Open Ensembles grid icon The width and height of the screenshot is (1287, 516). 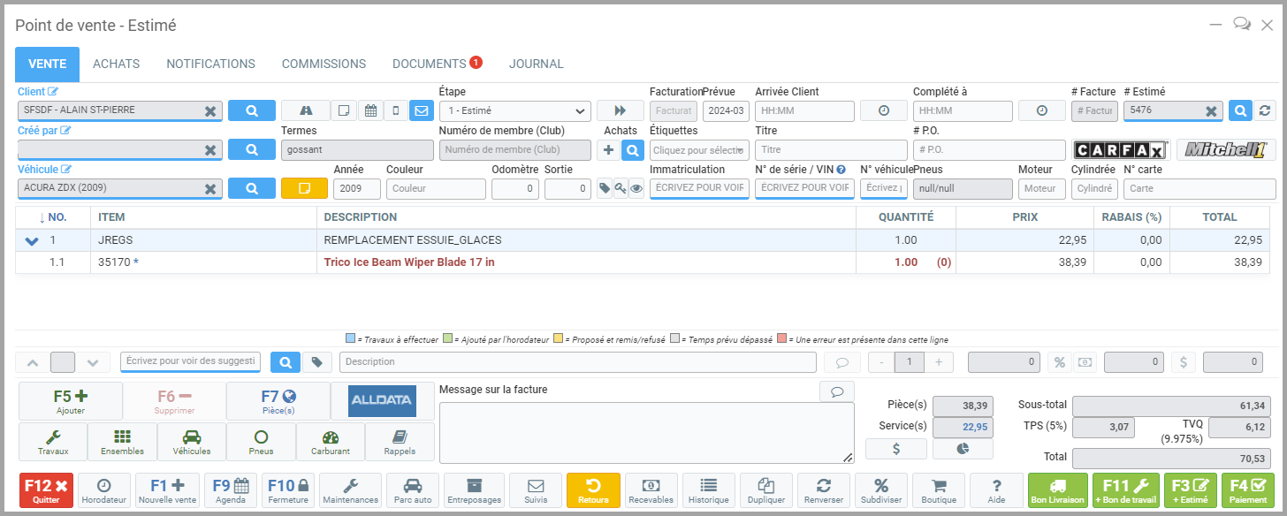pyautogui.click(x=122, y=441)
